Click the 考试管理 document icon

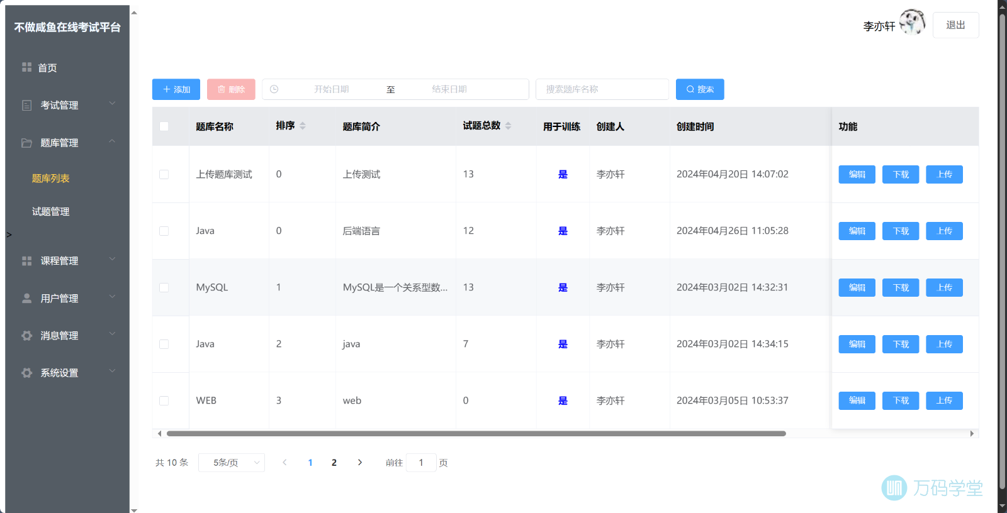pyautogui.click(x=26, y=105)
